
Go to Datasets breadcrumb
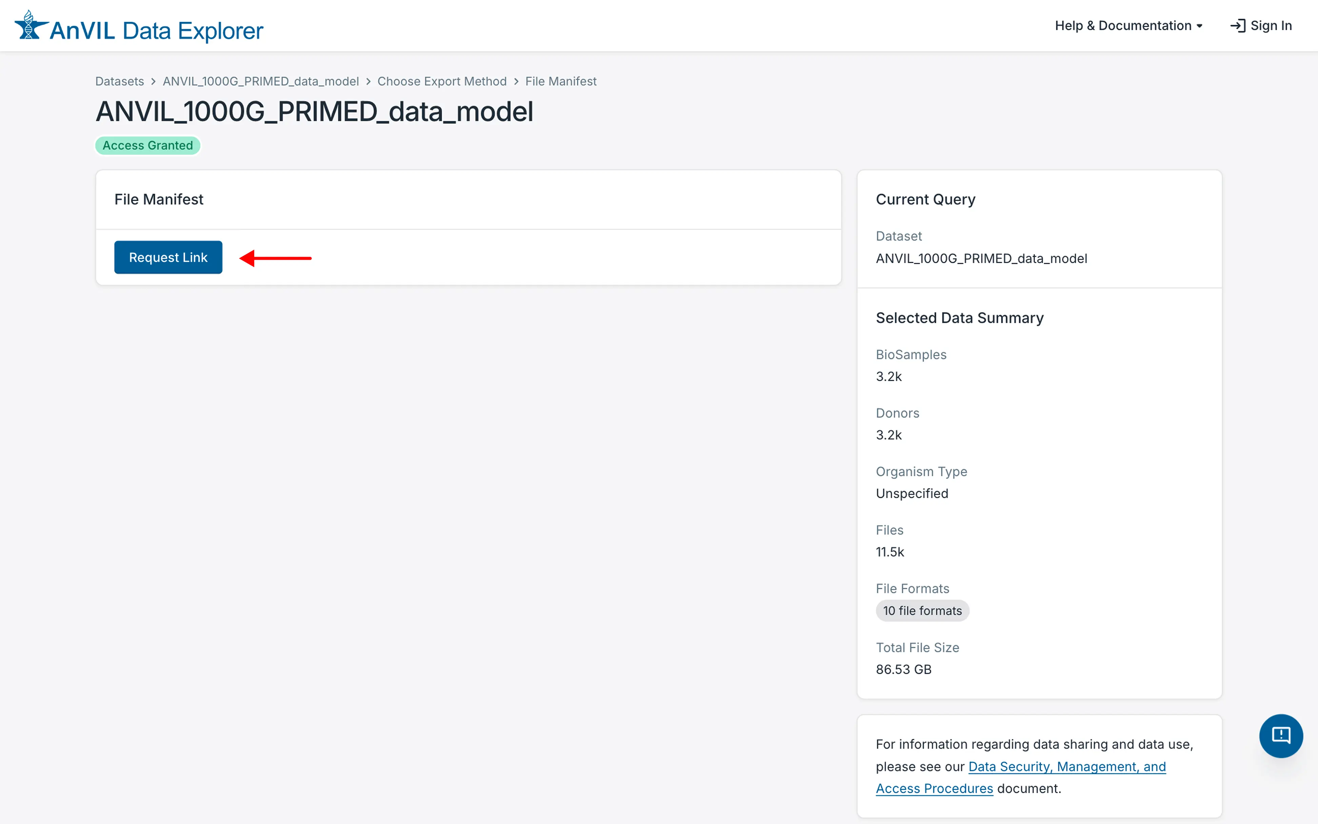119,81
